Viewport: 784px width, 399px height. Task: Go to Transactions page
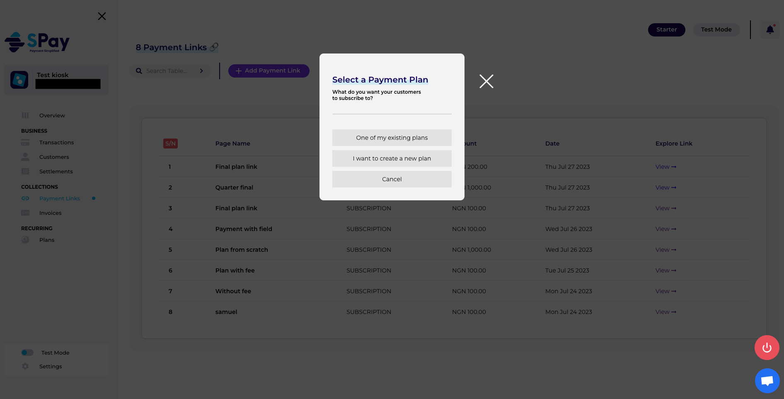pyautogui.click(x=56, y=142)
